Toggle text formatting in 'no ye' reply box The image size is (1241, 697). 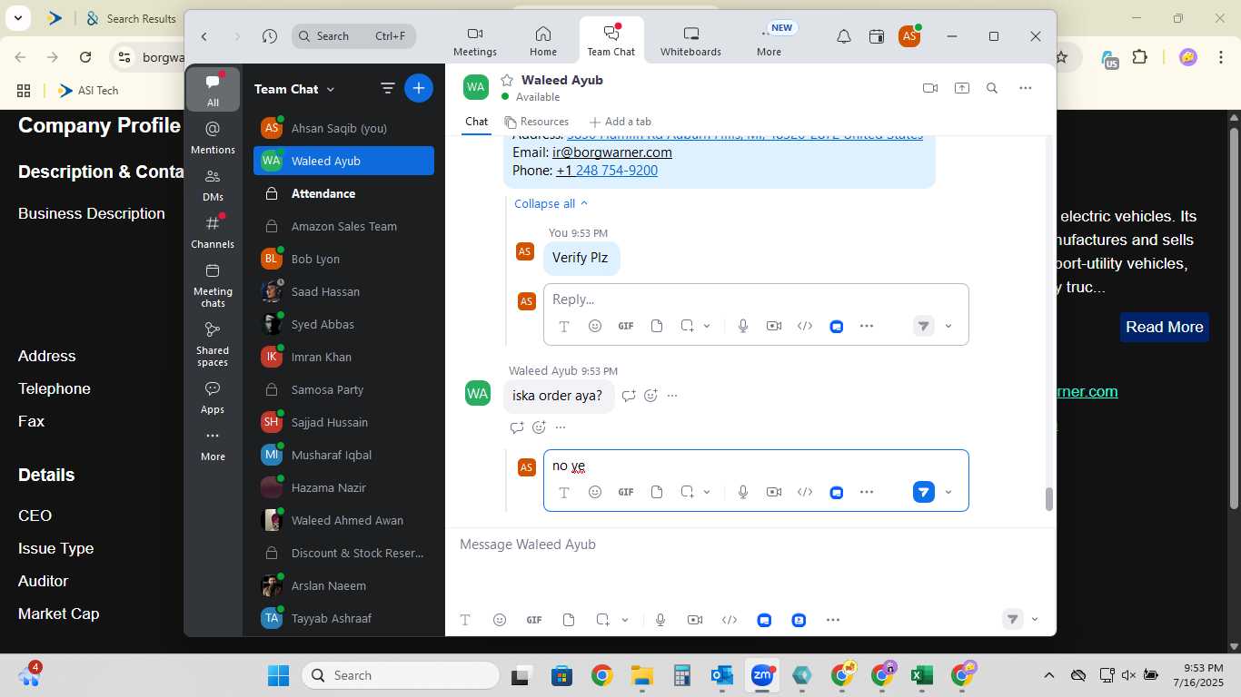pos(564,492)
